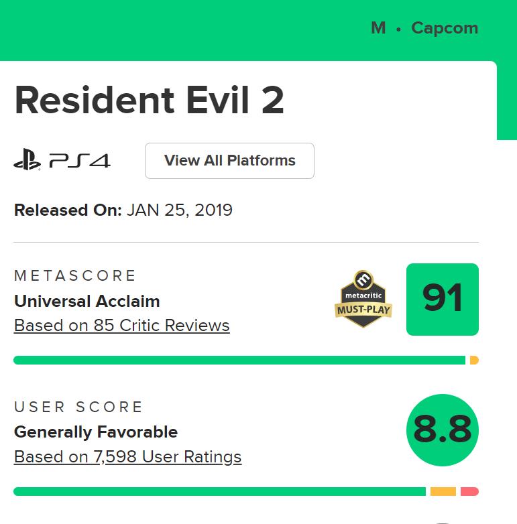Click the yellow end of Metascore bar
Viewport: 517px width, 524px height.
(x=474, y=361)
